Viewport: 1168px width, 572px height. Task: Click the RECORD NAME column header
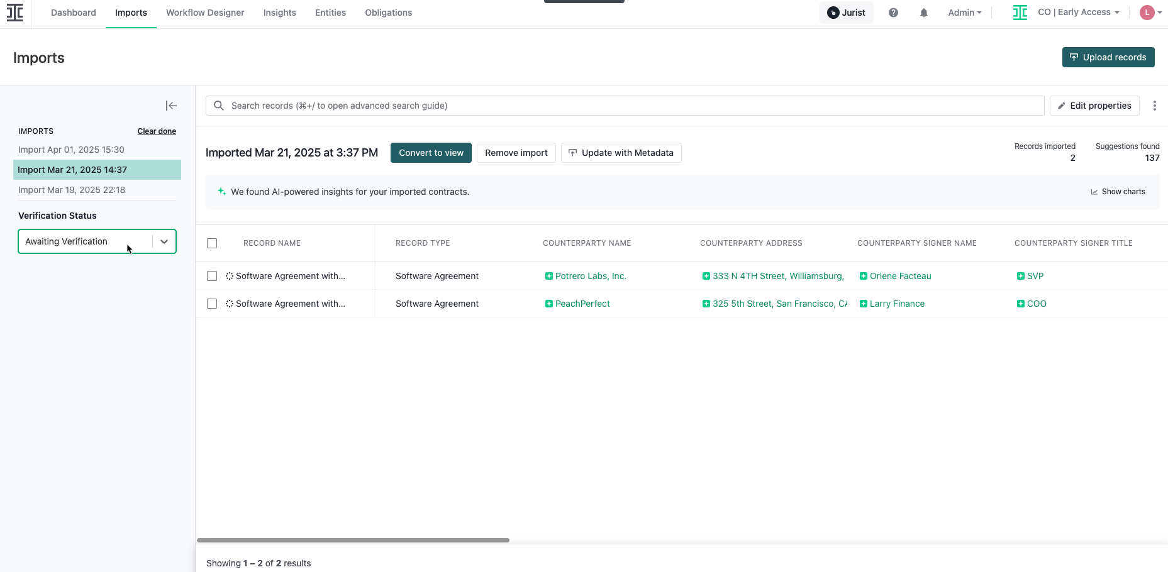coord(272,243)
